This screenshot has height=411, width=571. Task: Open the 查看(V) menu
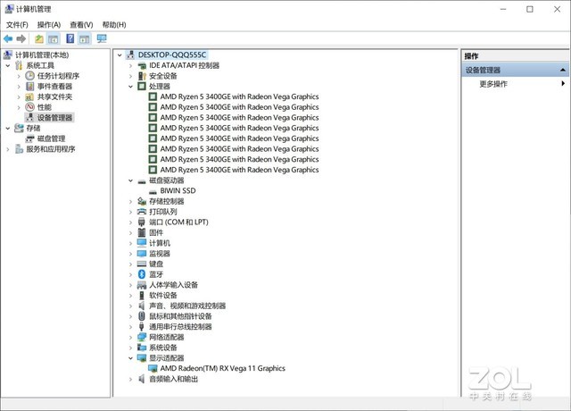click(81, 24)
